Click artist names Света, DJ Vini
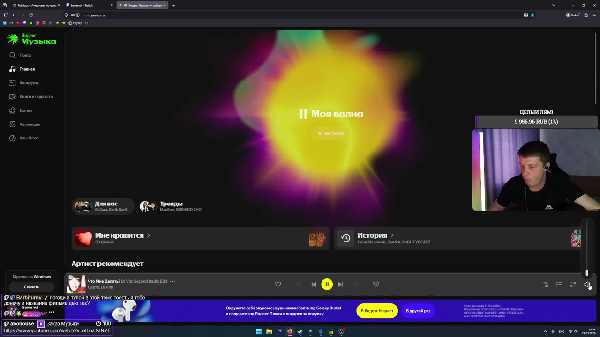The image size is (600, 337). (x=99, y=287)
